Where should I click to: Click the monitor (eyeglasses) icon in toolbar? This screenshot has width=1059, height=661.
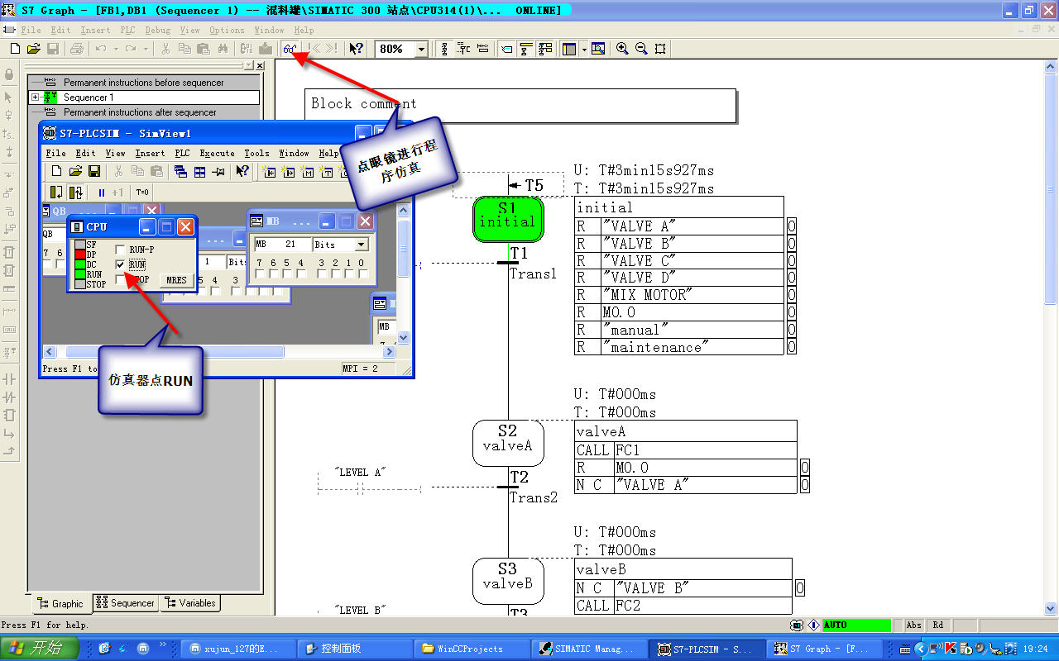(290, 49)
